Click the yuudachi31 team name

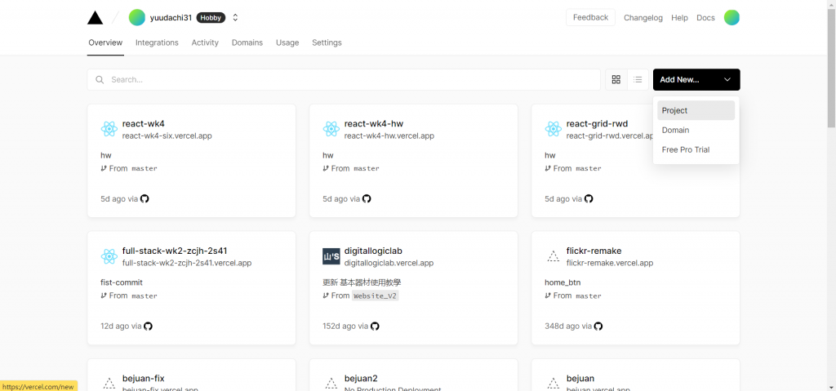pyautogui.click(x=171, y=18)
